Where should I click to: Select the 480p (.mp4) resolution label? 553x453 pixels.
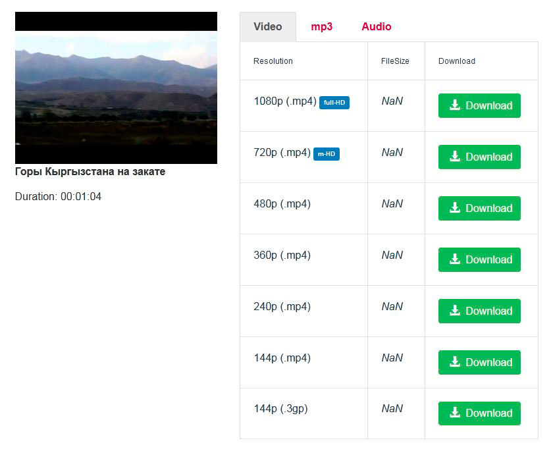282,204
